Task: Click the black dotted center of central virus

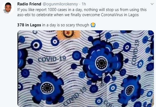Action: pyautogui.click(x=101, y=63)
